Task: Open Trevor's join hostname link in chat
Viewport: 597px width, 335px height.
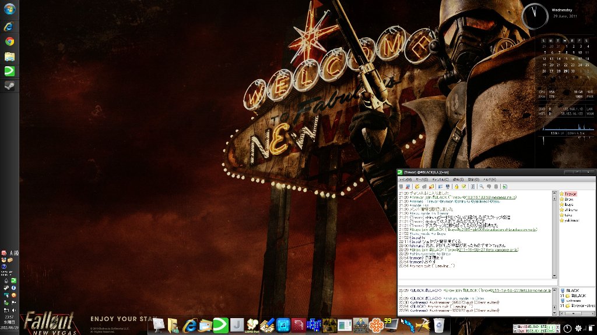Action: [491, 197]
